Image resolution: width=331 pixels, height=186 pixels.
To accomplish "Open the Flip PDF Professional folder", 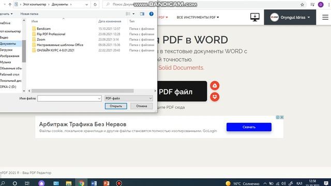I will click(51, 34).
